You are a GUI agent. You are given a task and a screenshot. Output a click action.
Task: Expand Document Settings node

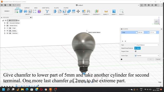[5, 23]
